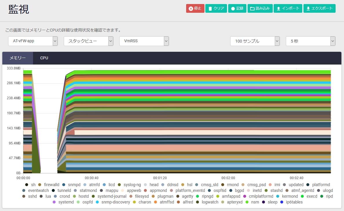Click the lua legend item

(x=45, y=196)
